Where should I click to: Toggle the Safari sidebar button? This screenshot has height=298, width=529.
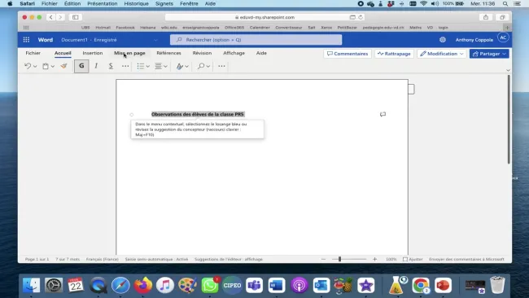75,17
